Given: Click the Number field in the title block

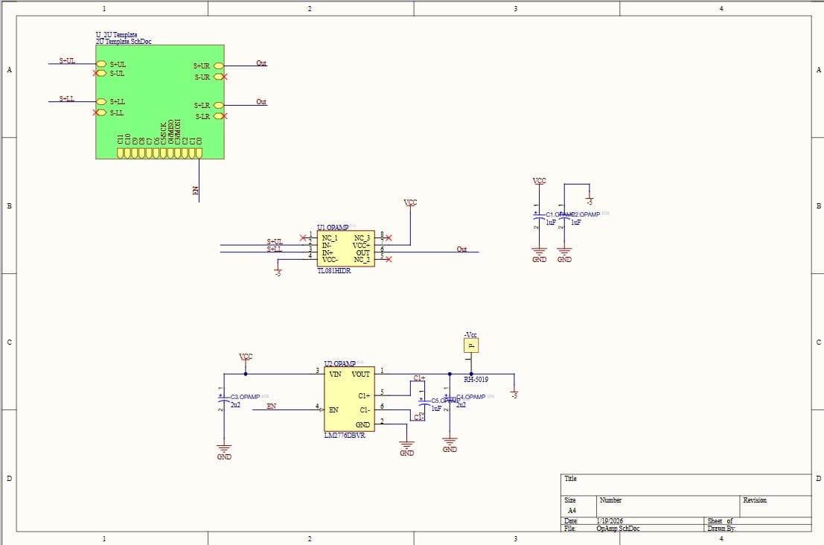Looking at the screenshot, I should [x=668, y=506].
